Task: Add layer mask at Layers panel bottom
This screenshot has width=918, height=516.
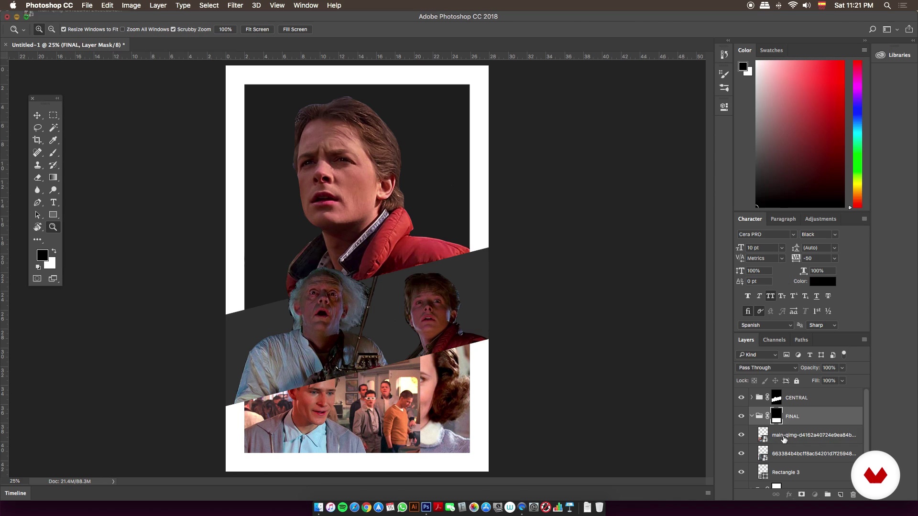Action: point(802,494)
